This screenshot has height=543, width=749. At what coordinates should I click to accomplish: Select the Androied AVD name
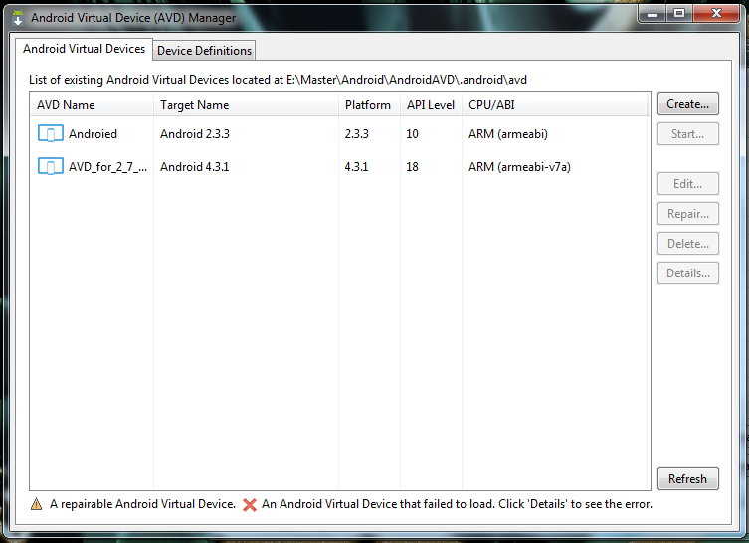coord(93,134)
